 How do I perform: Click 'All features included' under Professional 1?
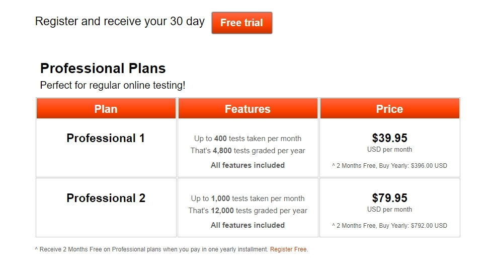coord(248,165)
